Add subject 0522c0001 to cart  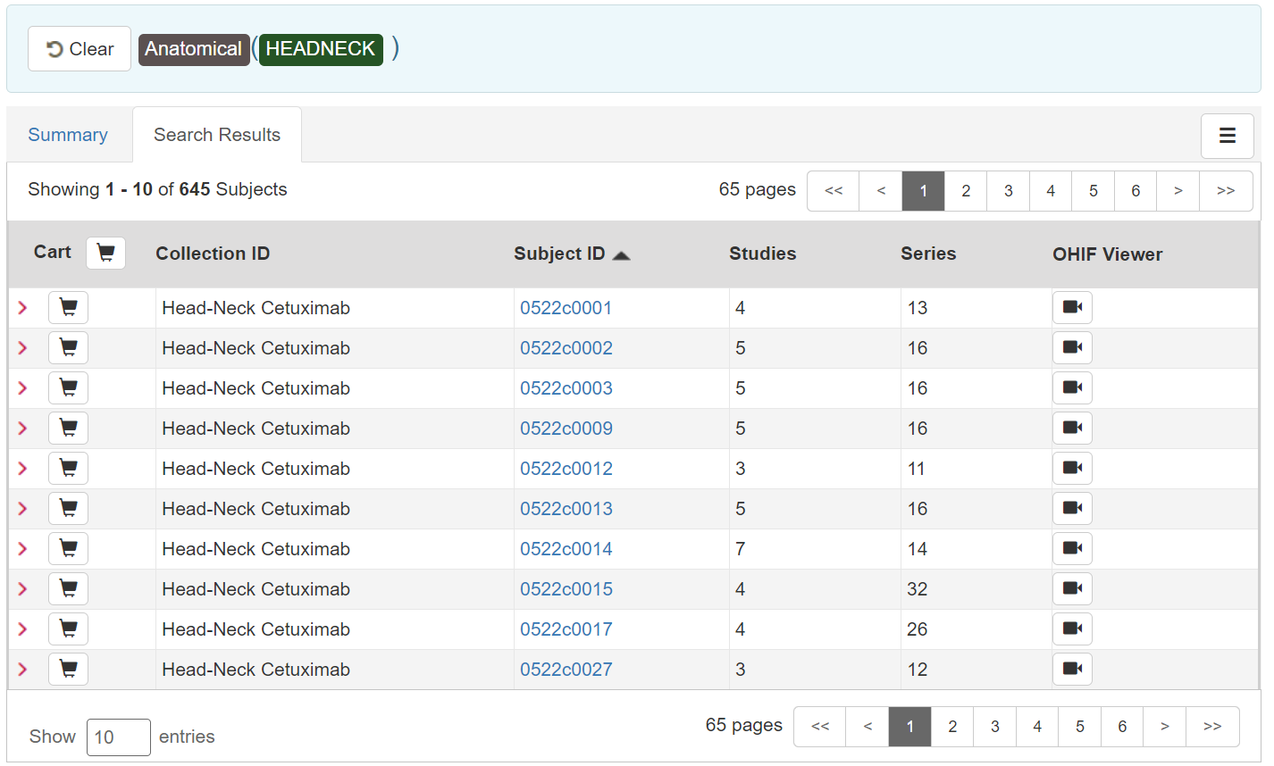point(68,308)
